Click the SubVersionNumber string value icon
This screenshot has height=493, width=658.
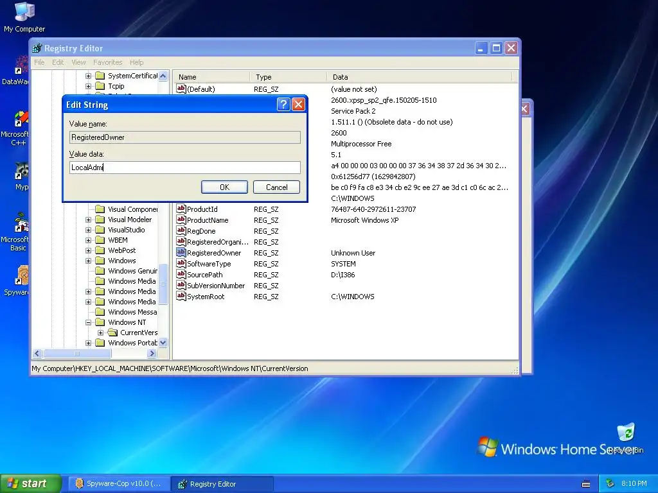(x=181, y=284)
